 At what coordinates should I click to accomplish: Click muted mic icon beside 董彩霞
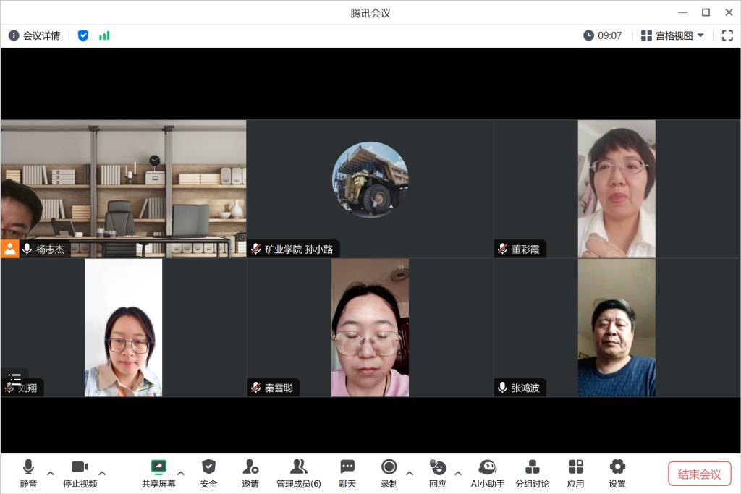(503, 249)
